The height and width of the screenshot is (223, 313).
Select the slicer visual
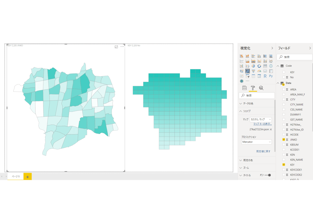(x=247, y=76)
